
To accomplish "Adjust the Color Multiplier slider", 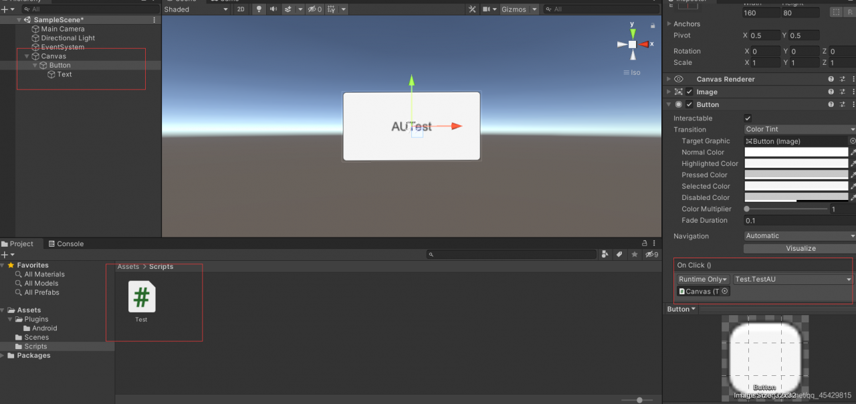I will 786,209.
